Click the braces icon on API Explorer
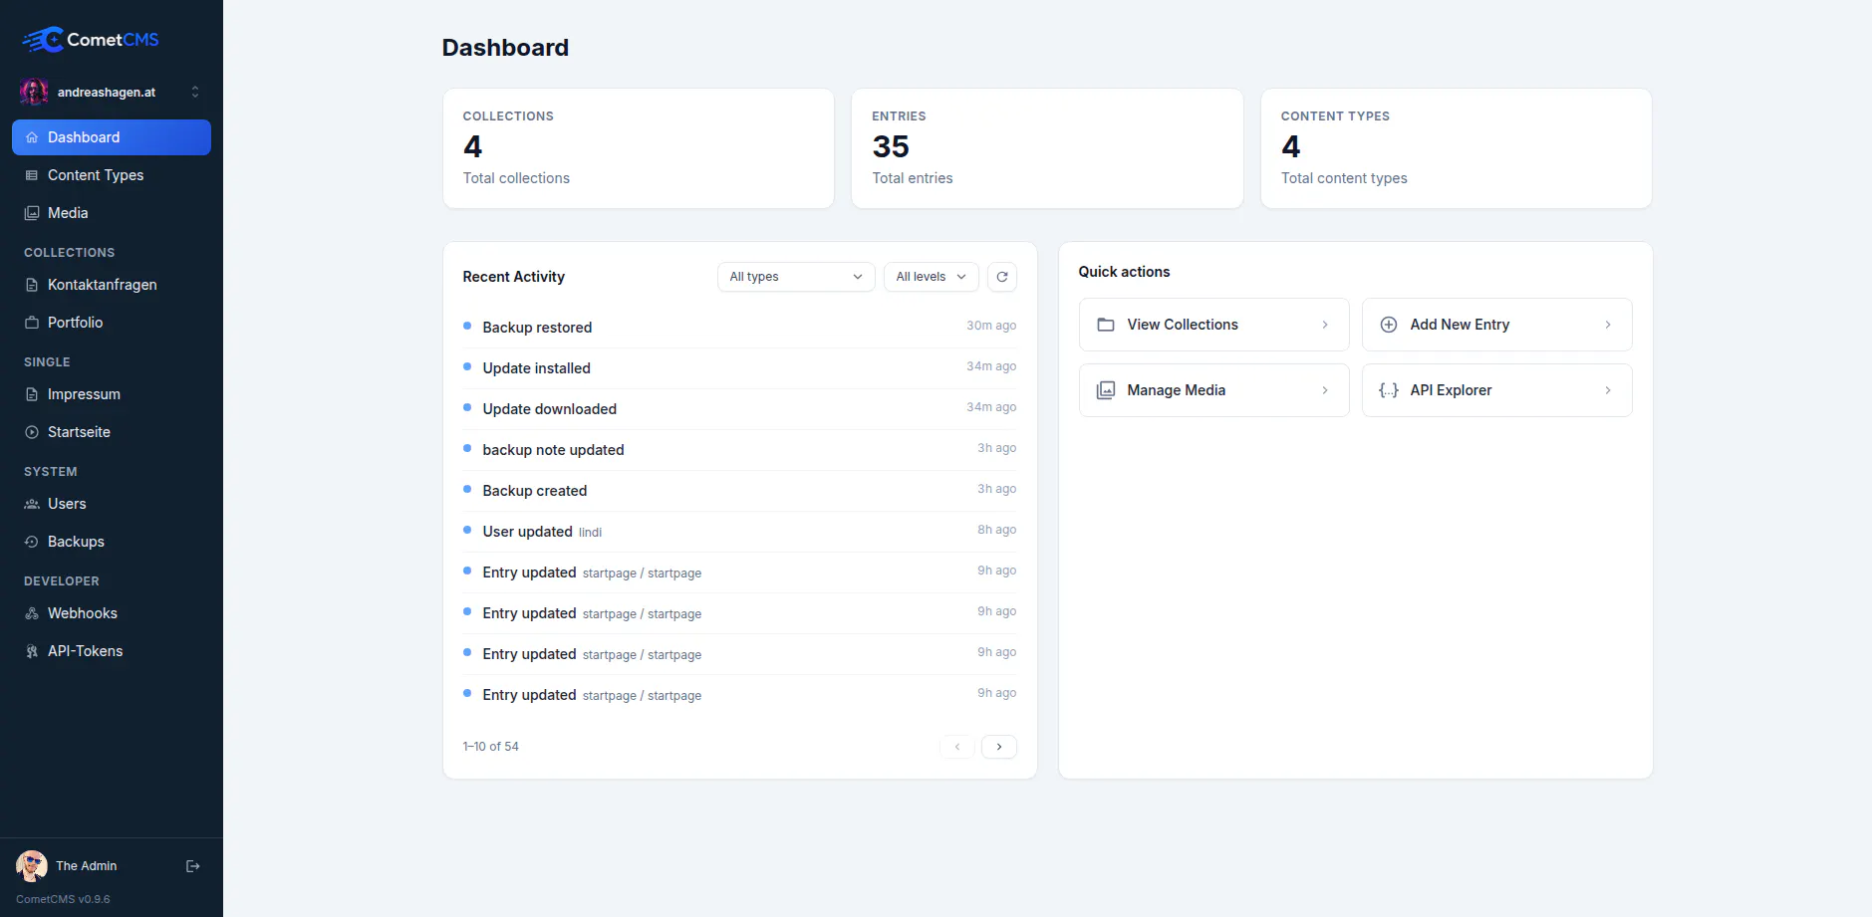Viewport: 1872px width, 917px height. (x=1389, y=390)
